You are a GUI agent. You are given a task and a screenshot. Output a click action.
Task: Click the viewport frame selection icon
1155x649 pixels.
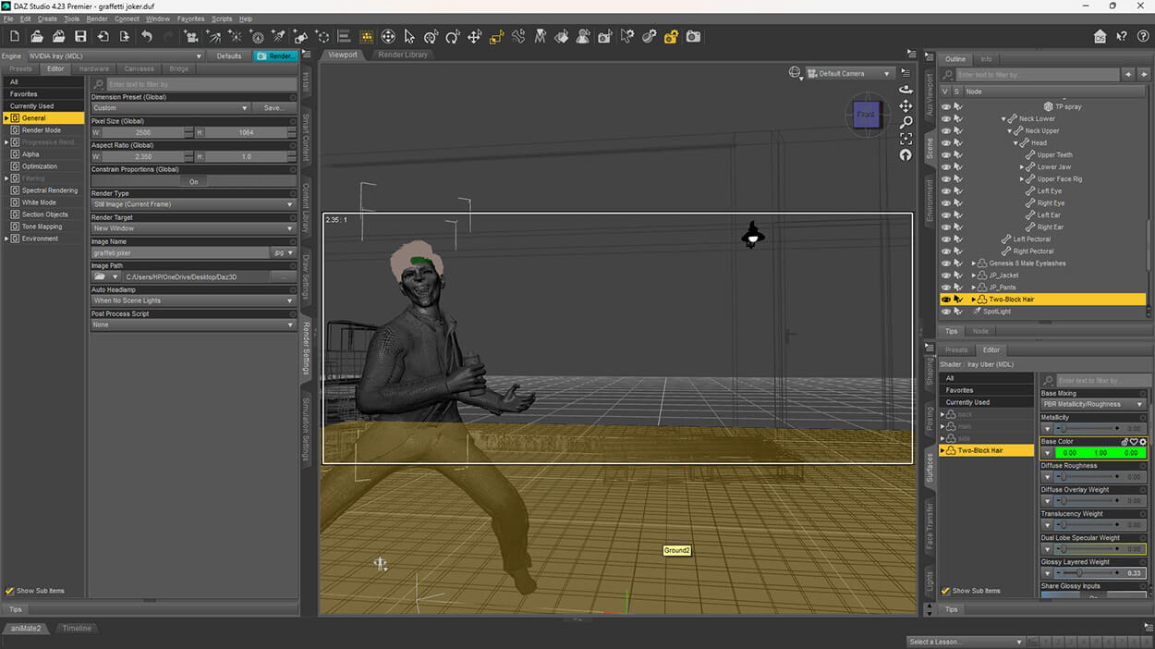[x=906, y=138]
